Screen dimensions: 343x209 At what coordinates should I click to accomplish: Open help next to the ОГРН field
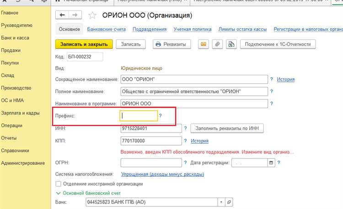tap(185, 162)
